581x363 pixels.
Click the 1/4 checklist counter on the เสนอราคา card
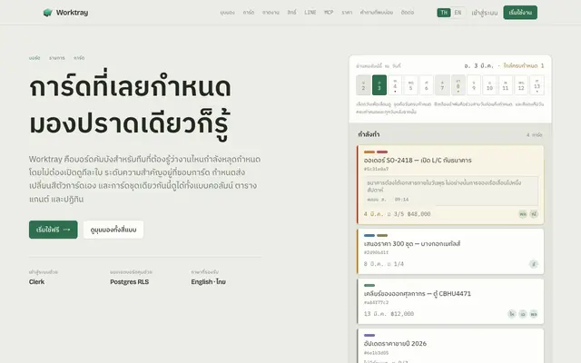click(396, 264)
